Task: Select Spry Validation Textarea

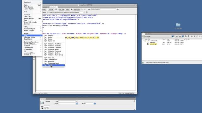Action: pyautogui.click(x=54, y=46)
